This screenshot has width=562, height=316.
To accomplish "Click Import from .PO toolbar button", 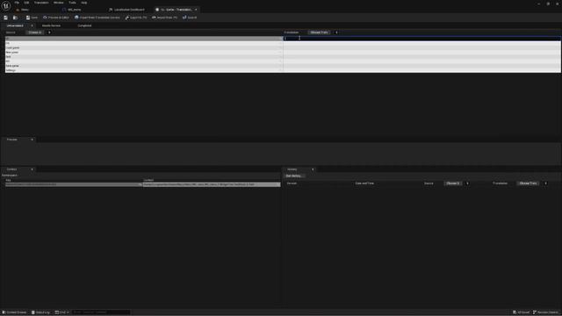I will point(164,18).
